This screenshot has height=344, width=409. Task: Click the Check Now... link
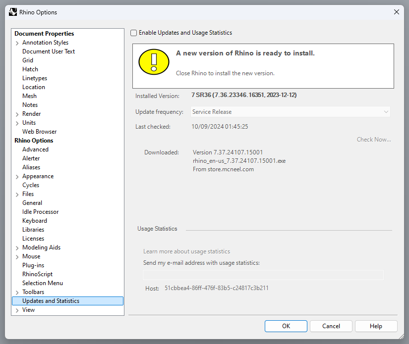374,140
